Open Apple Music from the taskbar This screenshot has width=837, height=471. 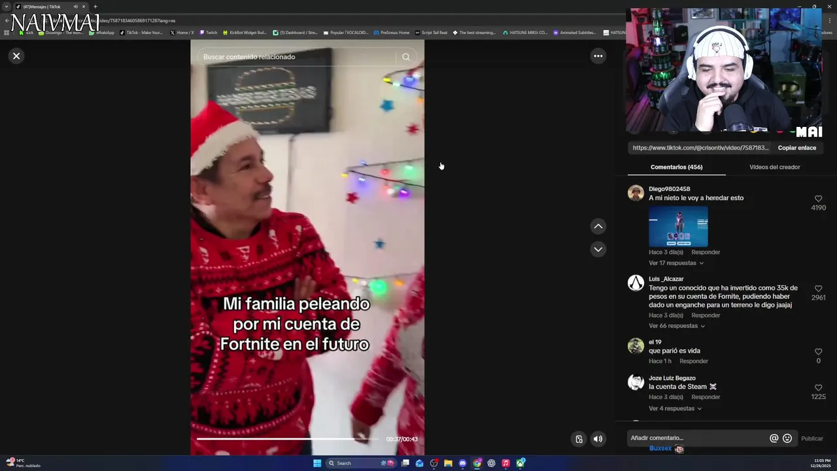(505, 463)
